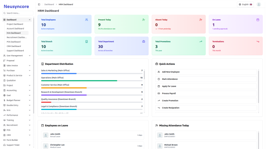Click the On Leave calendar icon
Screen dimensions: 266x149
[x=258, y=20]
